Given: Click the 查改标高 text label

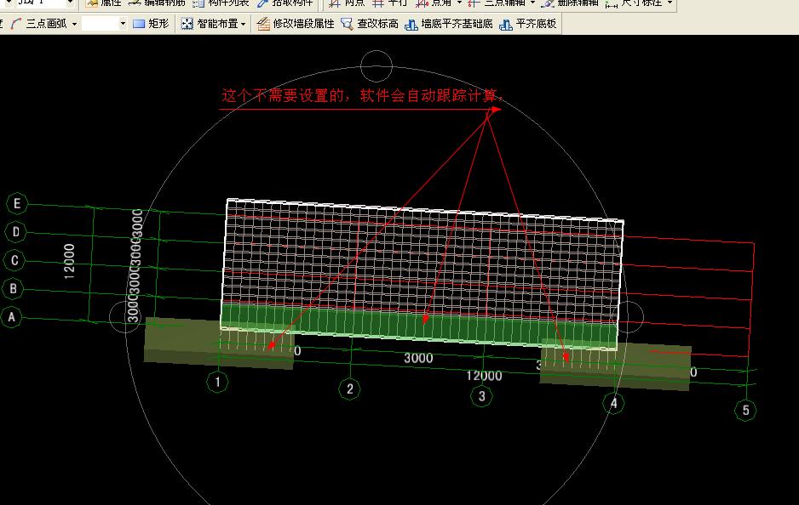Looking at the screenshot, I should coord(377,24).
